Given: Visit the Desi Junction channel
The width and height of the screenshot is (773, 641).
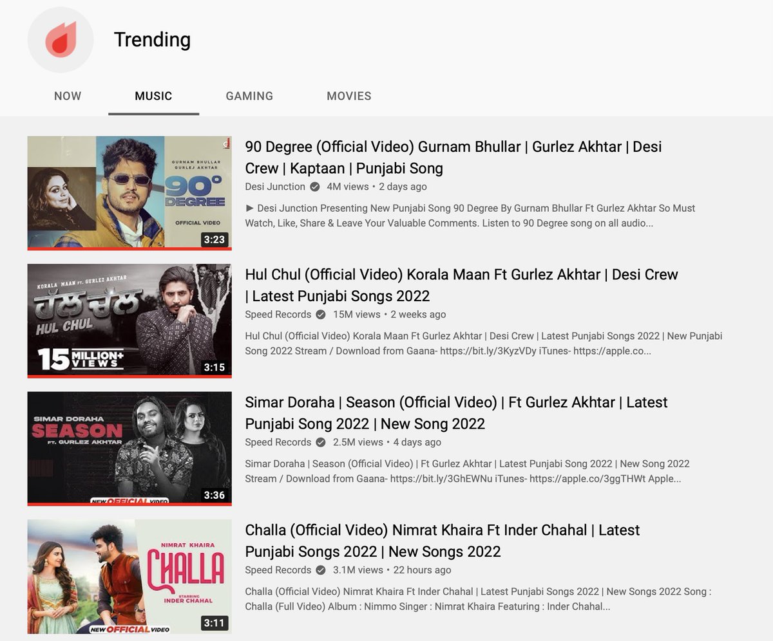Looking at the screenshot, I should tap(275, 187).
